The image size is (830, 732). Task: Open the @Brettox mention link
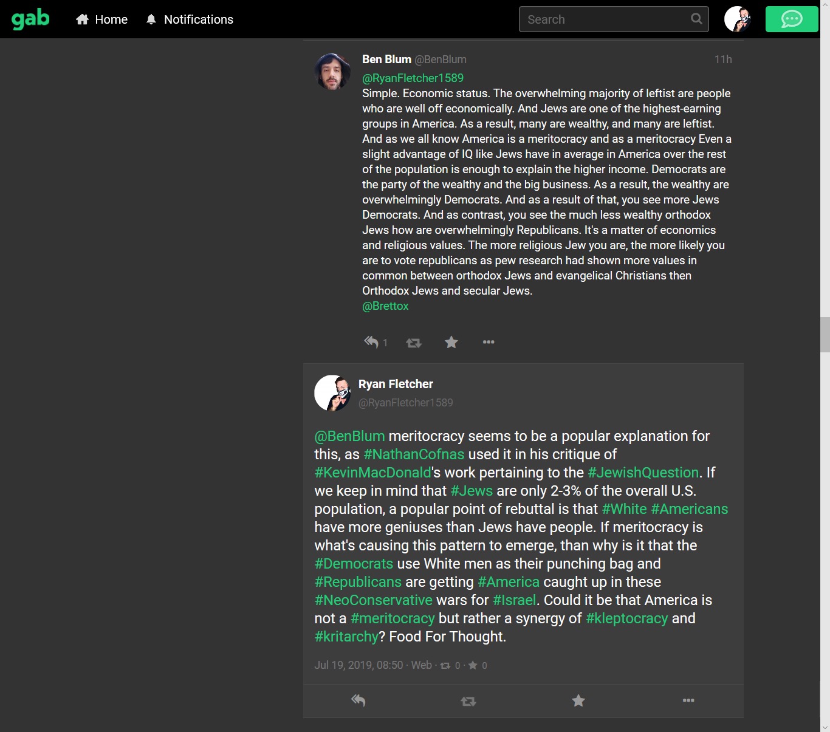pos(385,306)
